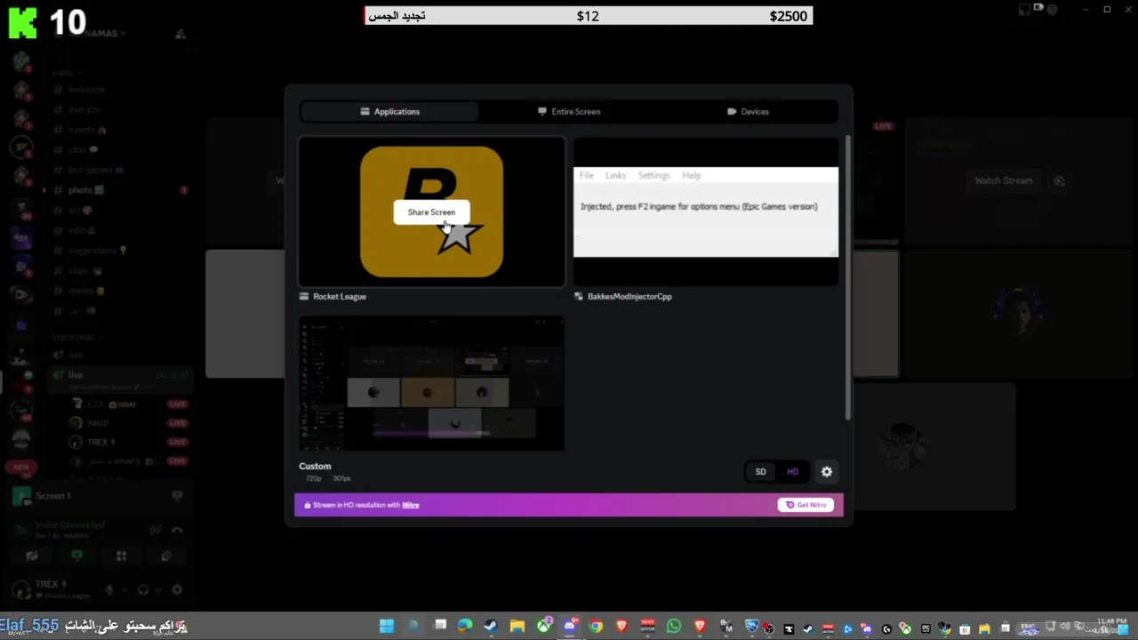Open the soundboard button

point(165,556)
